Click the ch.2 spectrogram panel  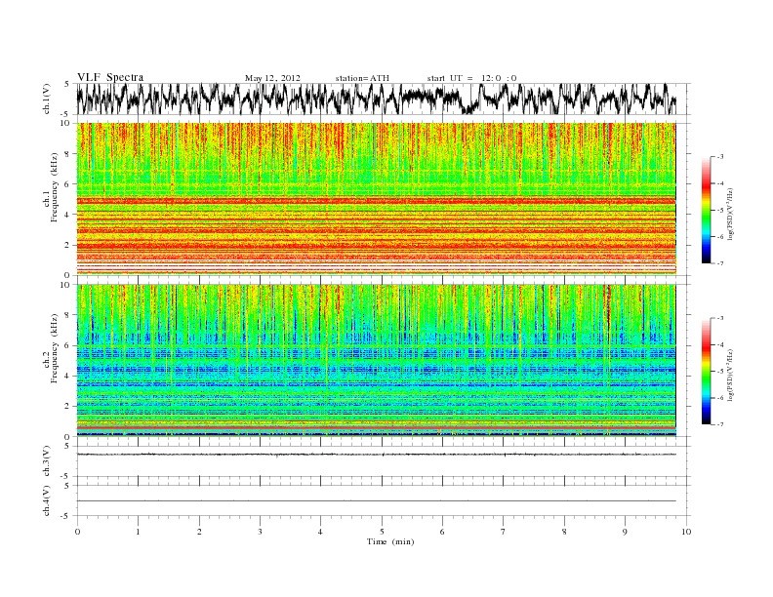coord(376,360)
